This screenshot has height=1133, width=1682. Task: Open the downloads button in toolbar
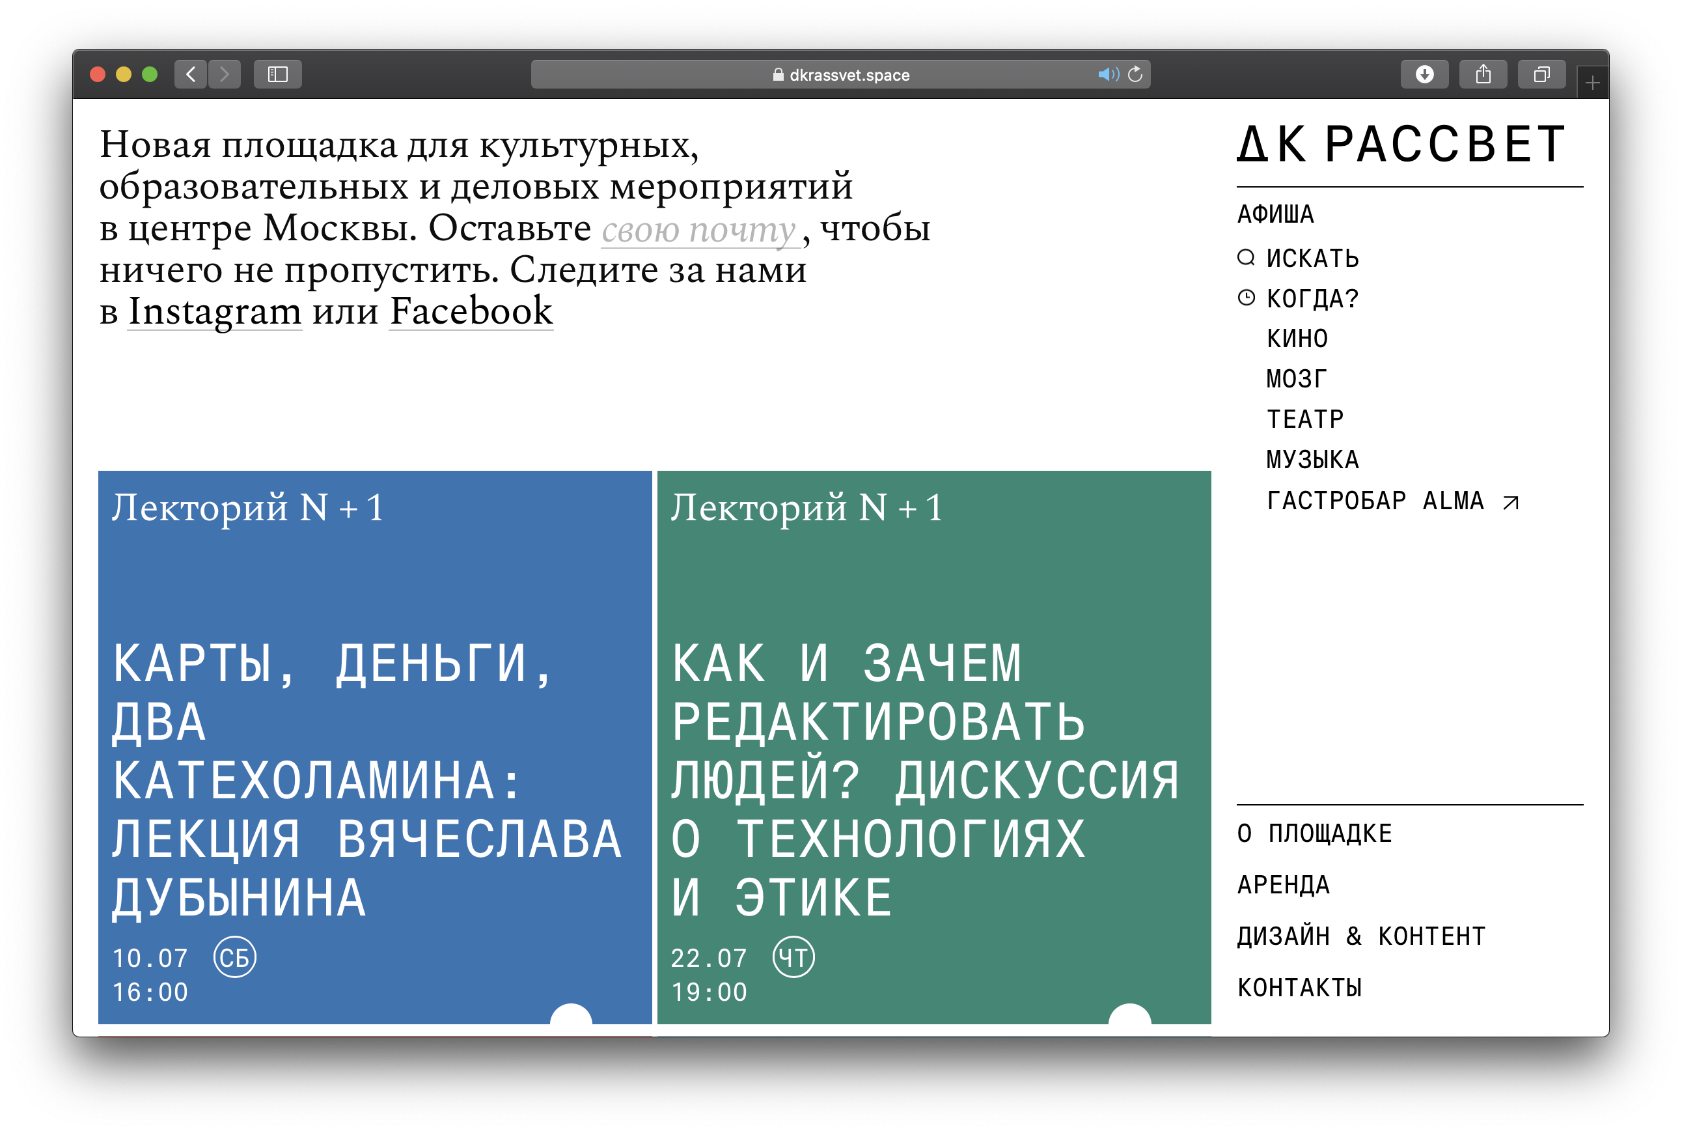(1424, 74)
